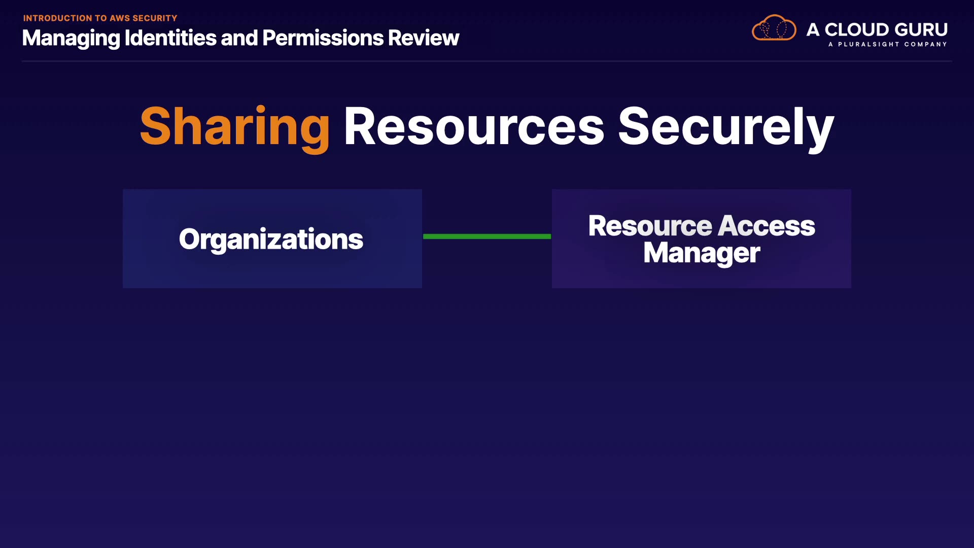Click the word Permissions in the slide title
The height and width of the screenshot is (548, 974).
323,38
